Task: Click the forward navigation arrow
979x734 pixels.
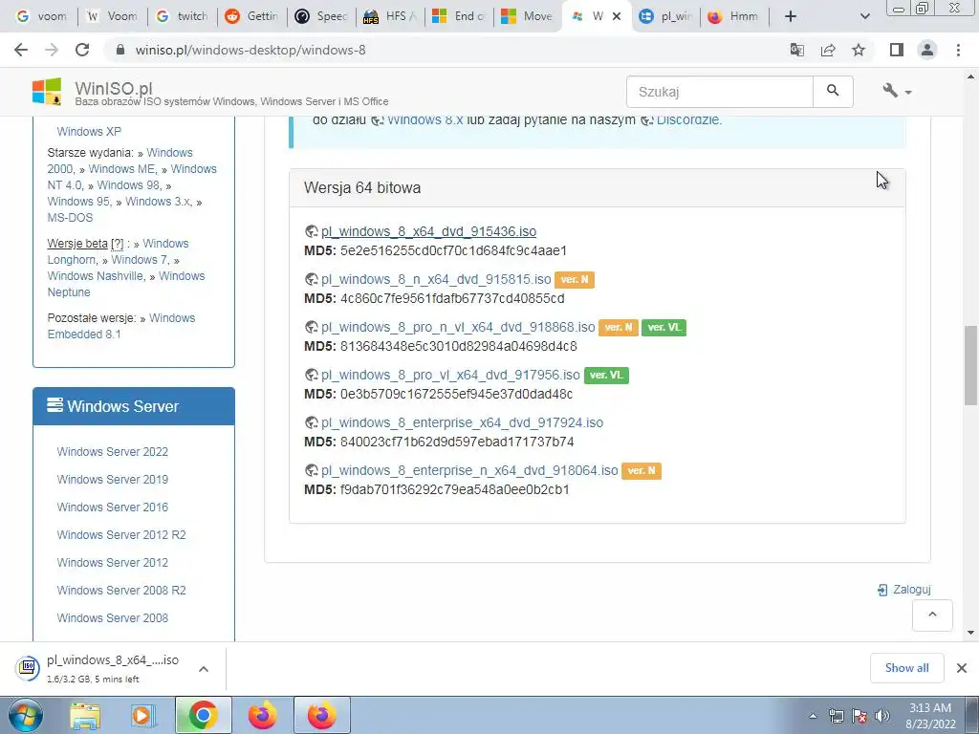Action: 52,50
